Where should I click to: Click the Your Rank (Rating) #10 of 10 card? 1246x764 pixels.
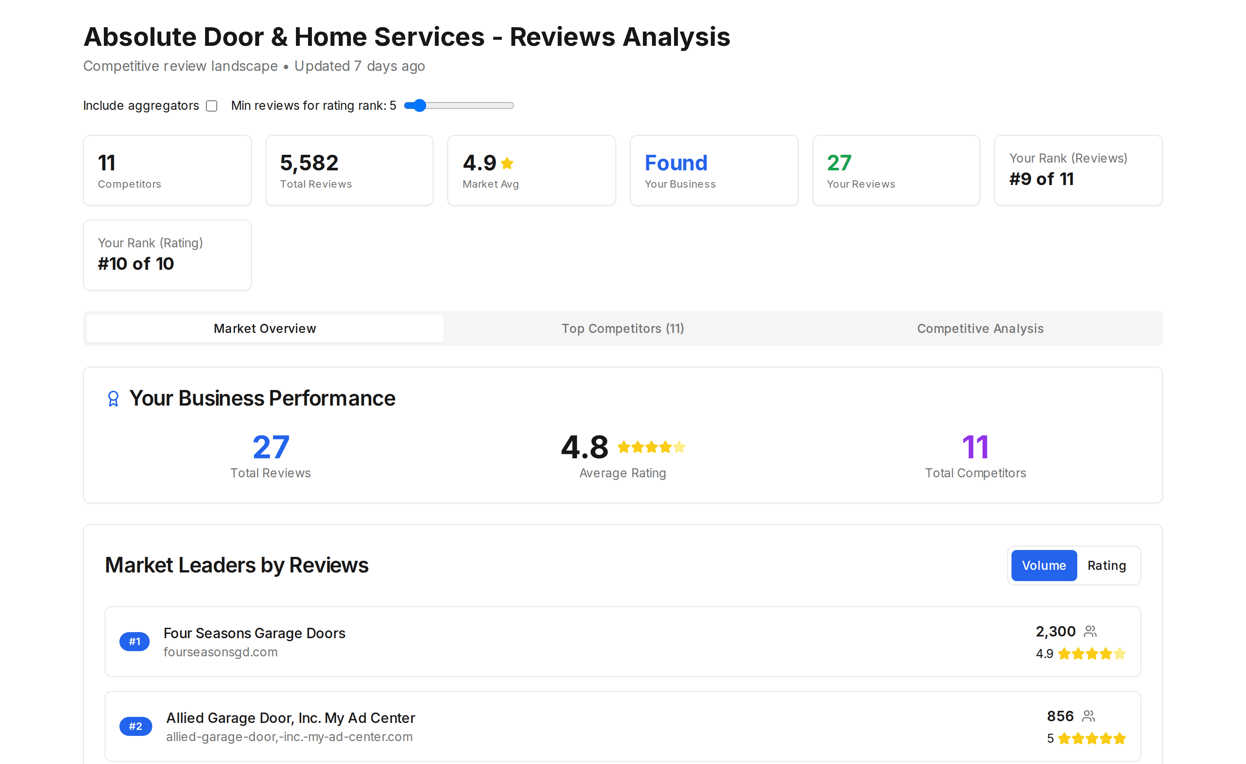tap(167, 255)
